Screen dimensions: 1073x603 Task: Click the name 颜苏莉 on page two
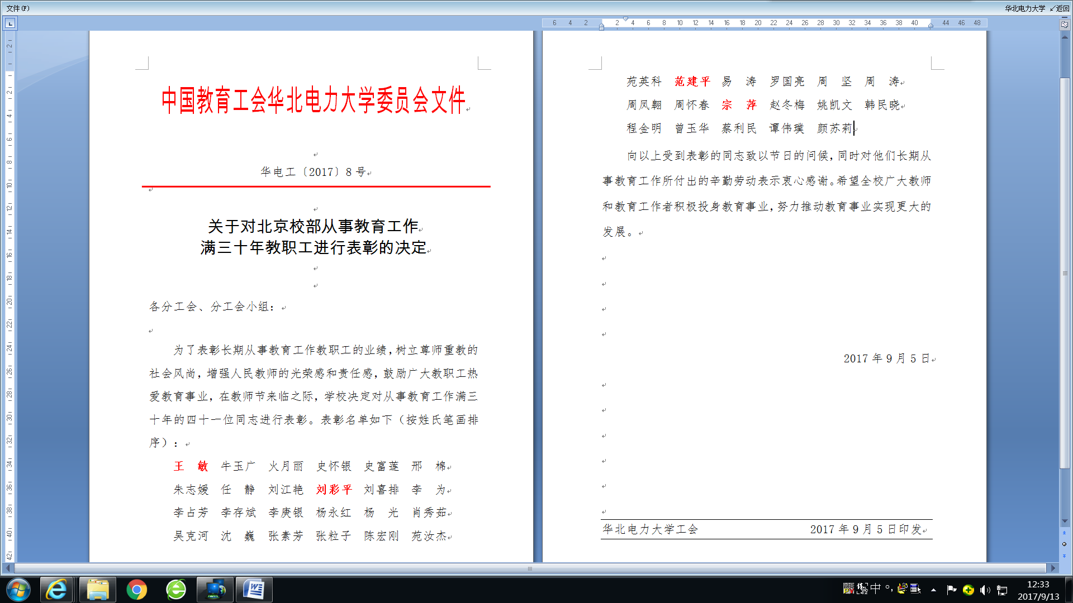pyautogui.click(x=834, y=128)
